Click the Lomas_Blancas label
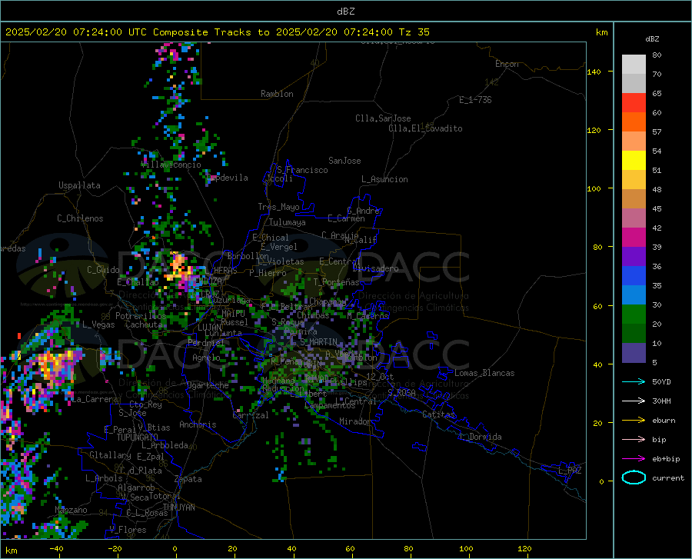This screenshot has width=692, height=559. pos(484,373)
